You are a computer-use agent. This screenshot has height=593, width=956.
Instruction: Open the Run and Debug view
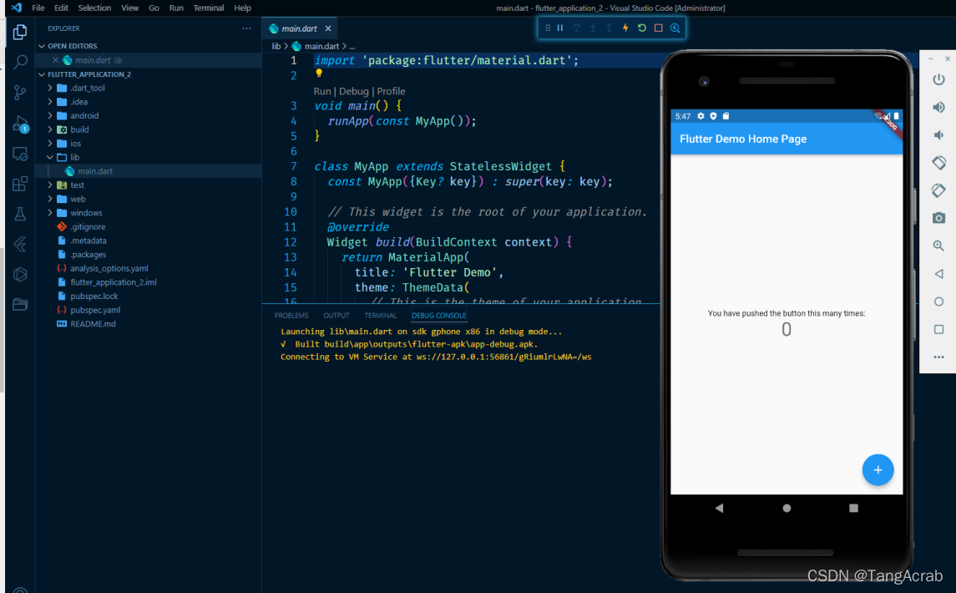click(20, 124)
